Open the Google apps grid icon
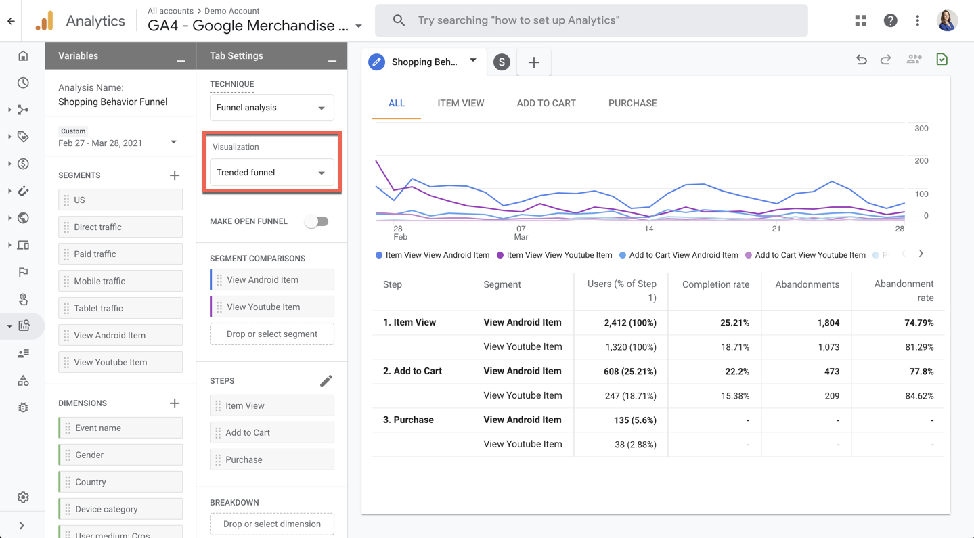This screenshot has height=538, width=974. pyautogui.click(x=860, y=20)
